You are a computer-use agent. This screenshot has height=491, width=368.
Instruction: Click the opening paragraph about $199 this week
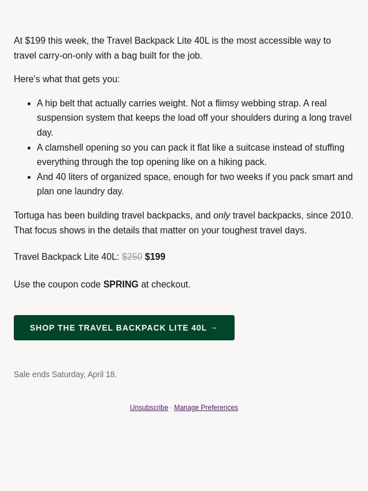click(x=172, y=48)
